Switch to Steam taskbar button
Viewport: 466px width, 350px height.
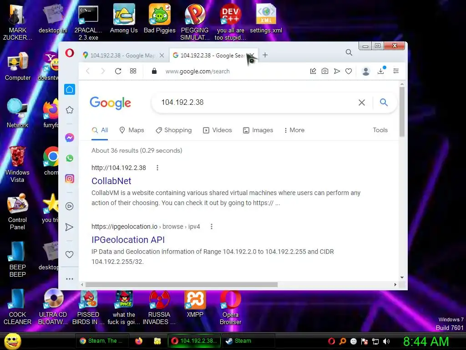pyautogui.click(x=249, y=341)
